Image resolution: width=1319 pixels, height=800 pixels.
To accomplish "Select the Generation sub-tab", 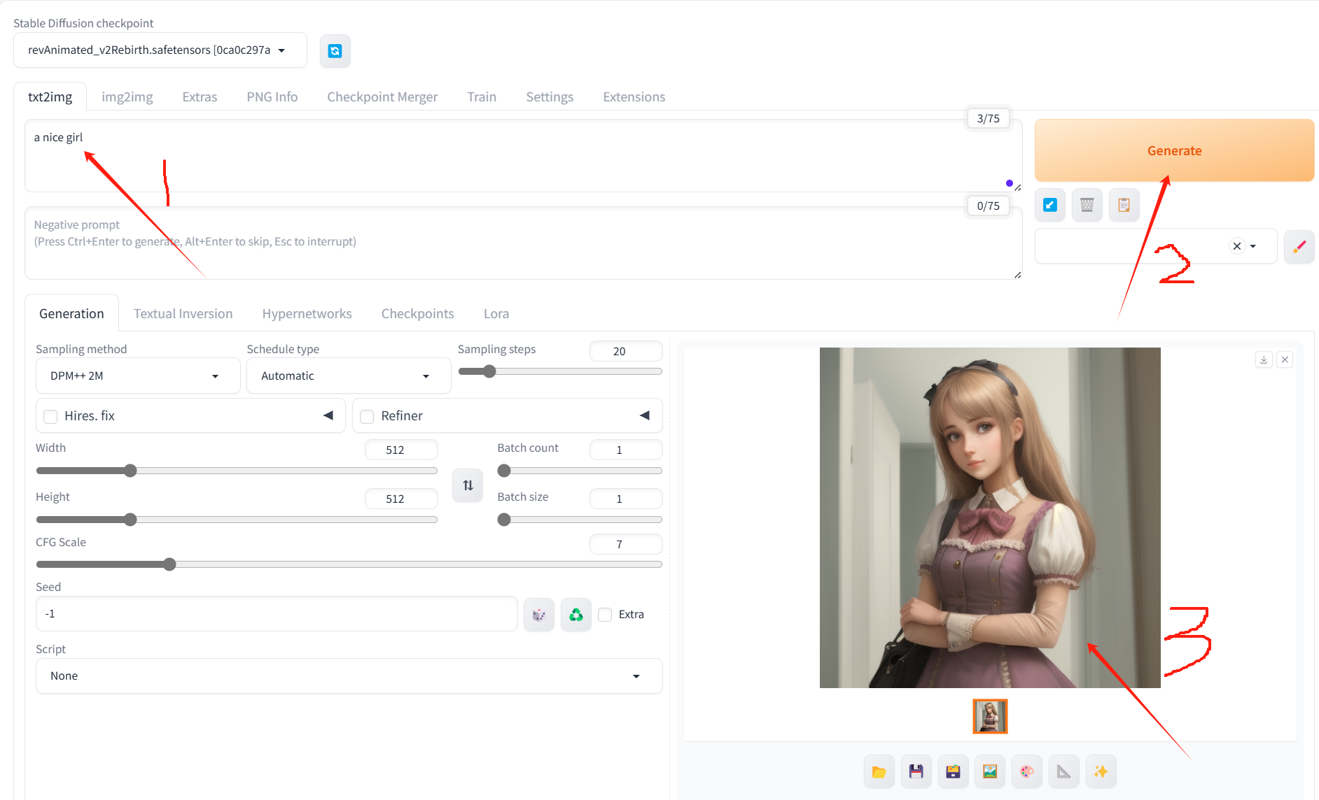I will coord(71,314).
